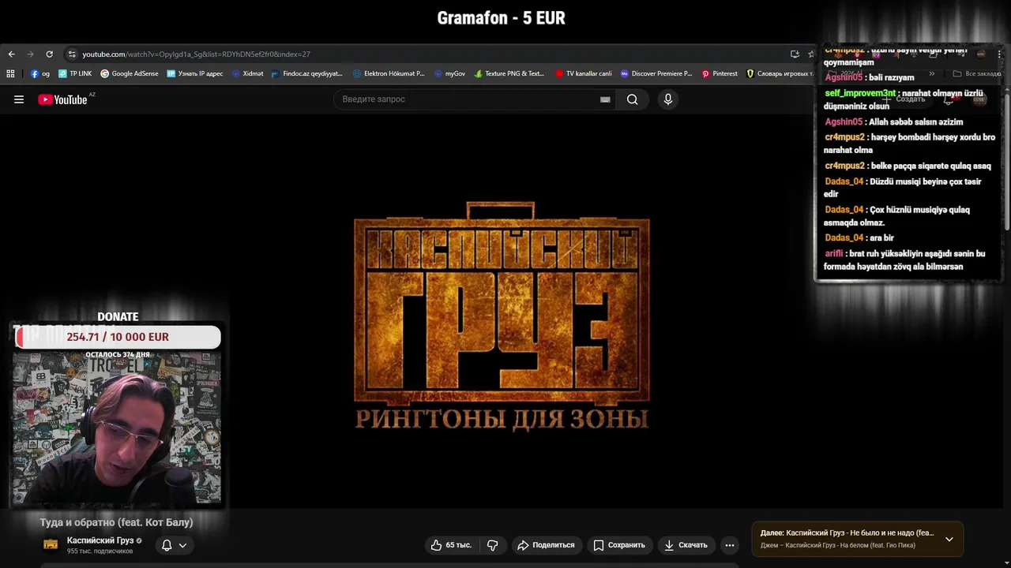Open the browser apps grid shortcut
1011x568 pixels.
pos(10,73)
